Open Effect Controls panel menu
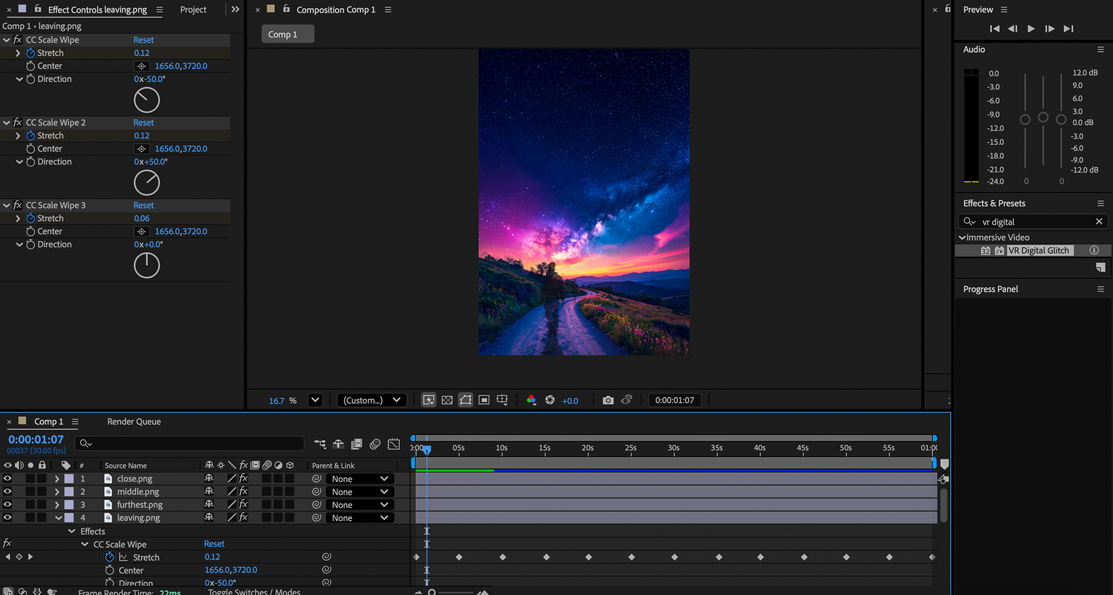This screenshot has width=1113, height=595. 159,10
